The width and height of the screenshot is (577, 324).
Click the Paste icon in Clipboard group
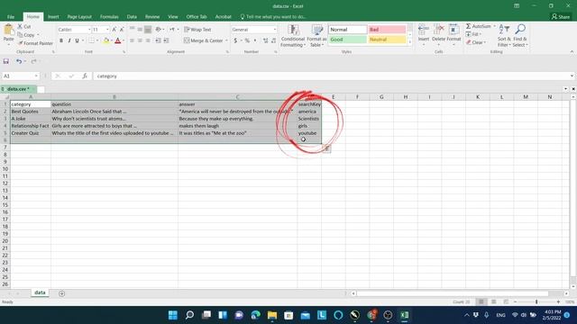click(8, 30)
